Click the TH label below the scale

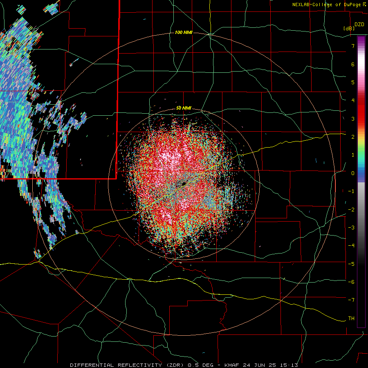tap(351, 318)
